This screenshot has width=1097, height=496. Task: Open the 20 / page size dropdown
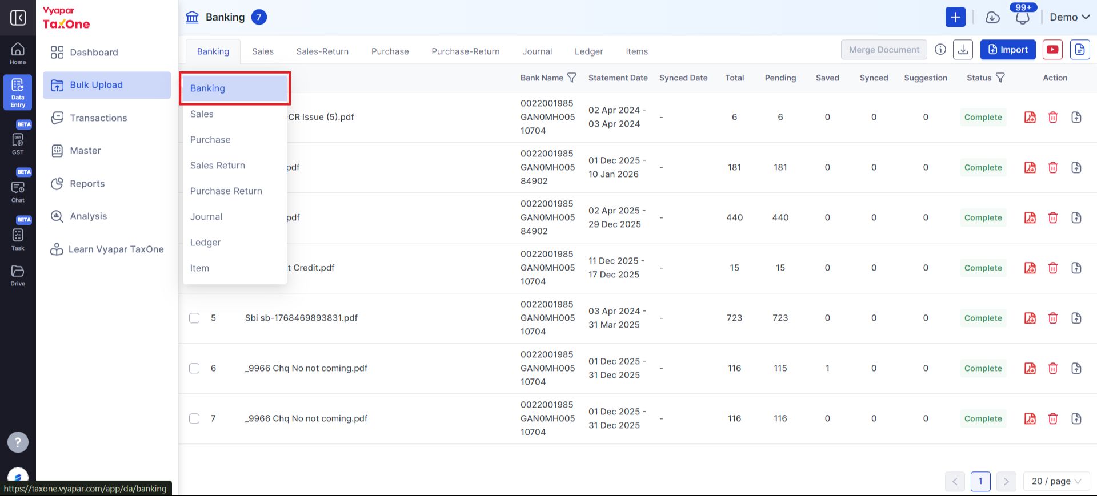(x=1056, y=481)
